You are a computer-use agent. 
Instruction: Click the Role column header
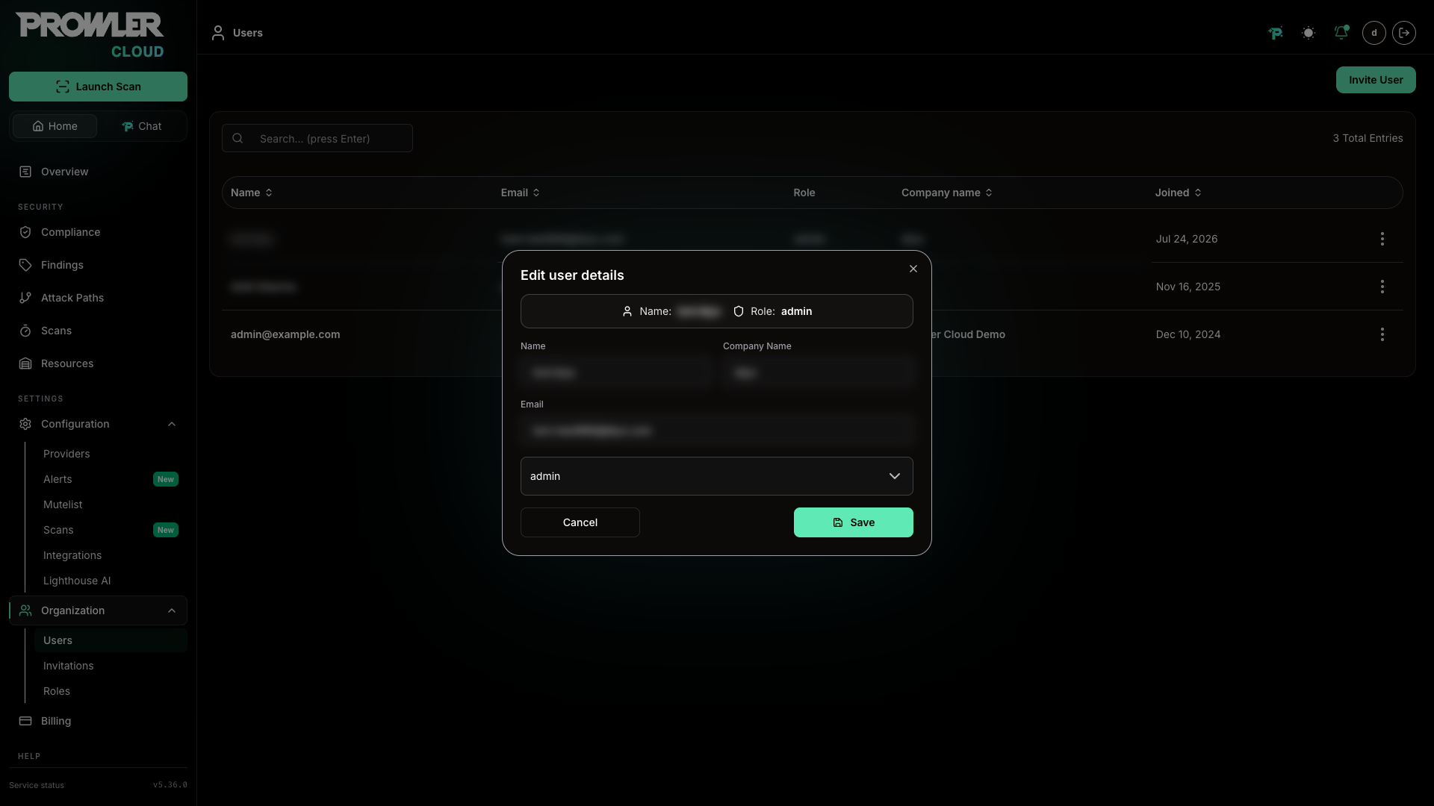click(804, 193)
